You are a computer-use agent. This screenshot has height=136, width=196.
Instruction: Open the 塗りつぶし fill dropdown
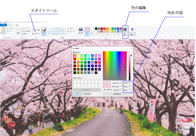(72, 31)
